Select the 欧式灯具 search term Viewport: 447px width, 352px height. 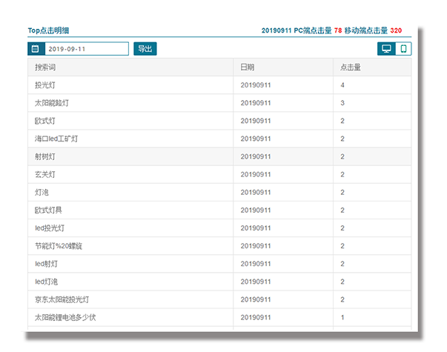pyautogui.click(x=49, y=210)
